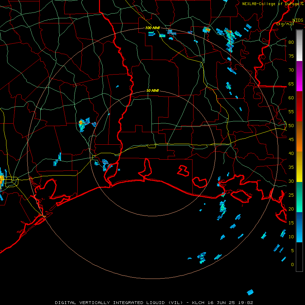Click the 25 value on the color scale
Viewport: 305px width, 305px height.
[x=291, y=195]
